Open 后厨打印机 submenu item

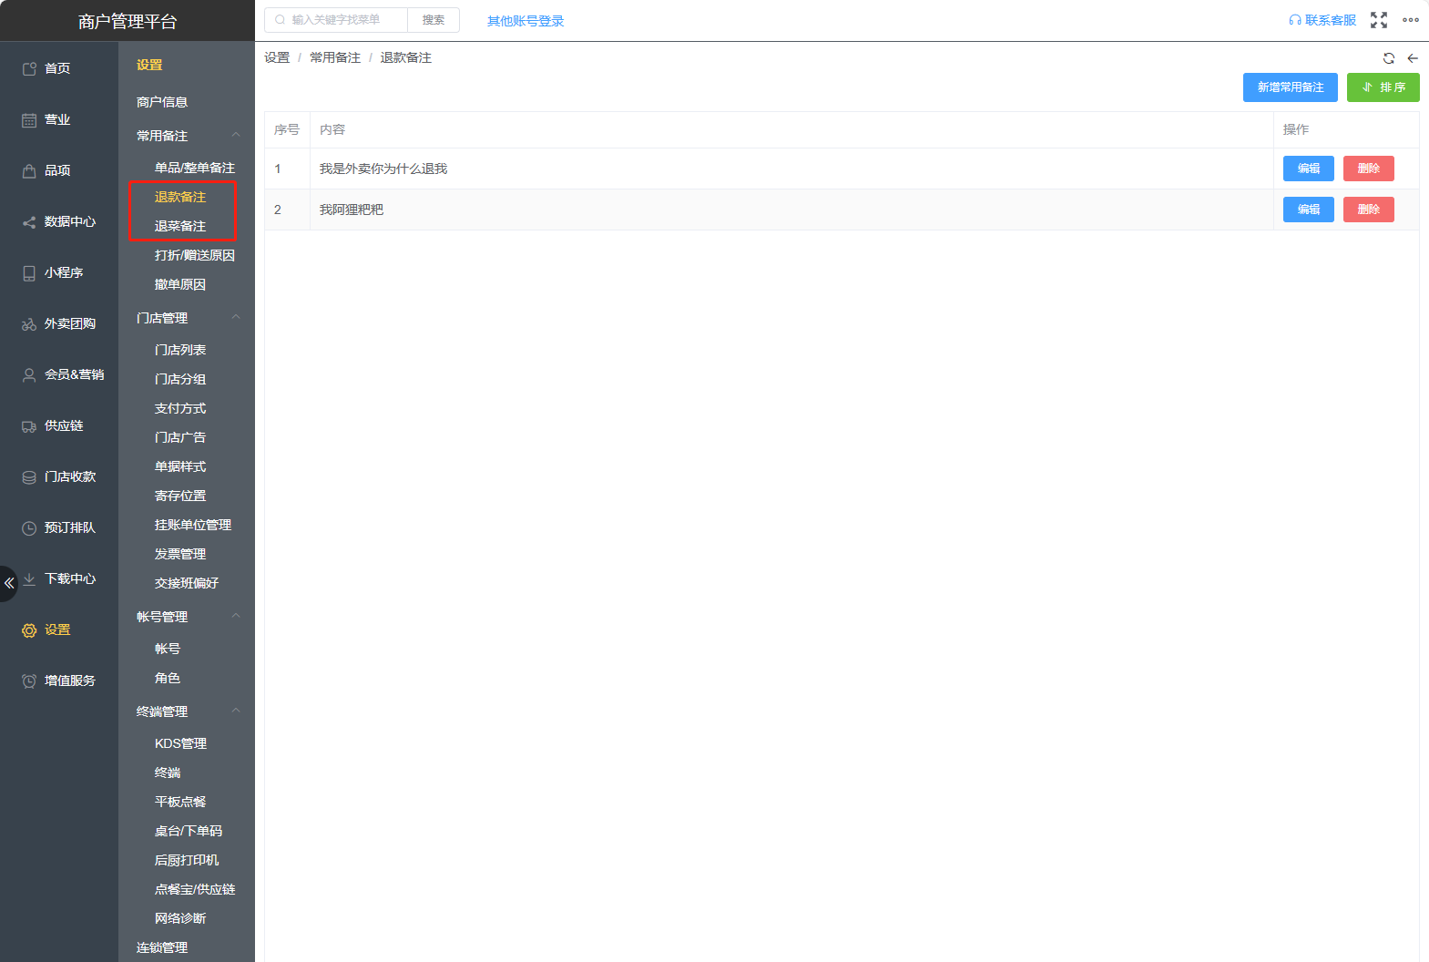pyautogui.click(x=187, y=860)
